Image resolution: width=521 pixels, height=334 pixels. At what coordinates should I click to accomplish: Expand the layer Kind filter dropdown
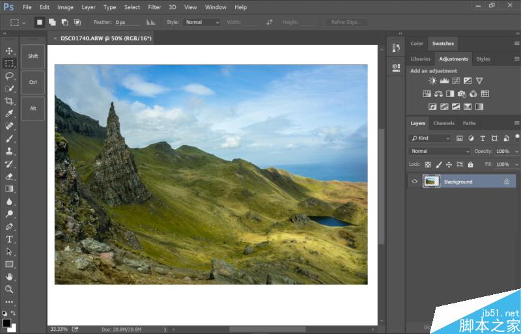tap(430, 138)
